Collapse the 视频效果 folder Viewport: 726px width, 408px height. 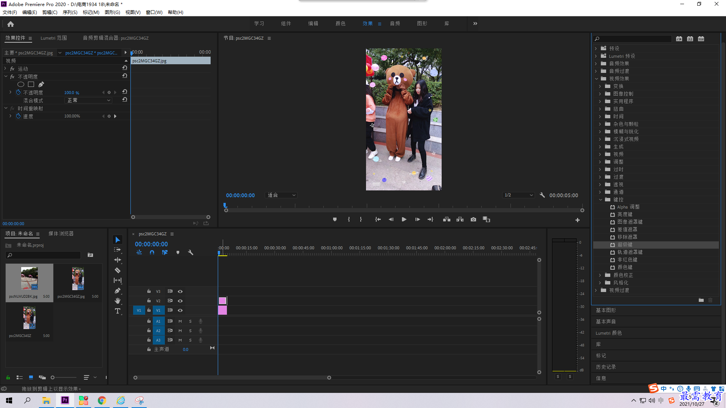(x=596, y=79)
